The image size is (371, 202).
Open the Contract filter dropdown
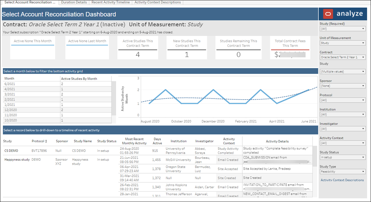(343, 57)
